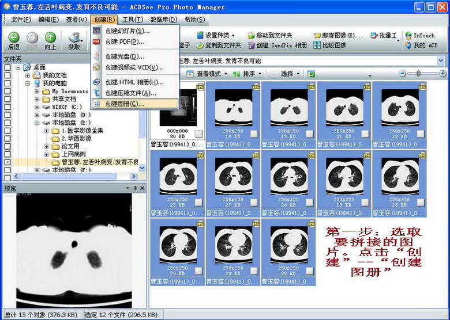Click the InTouch globe icon
This screenshot has width=450, height=320.
(408, 36)
